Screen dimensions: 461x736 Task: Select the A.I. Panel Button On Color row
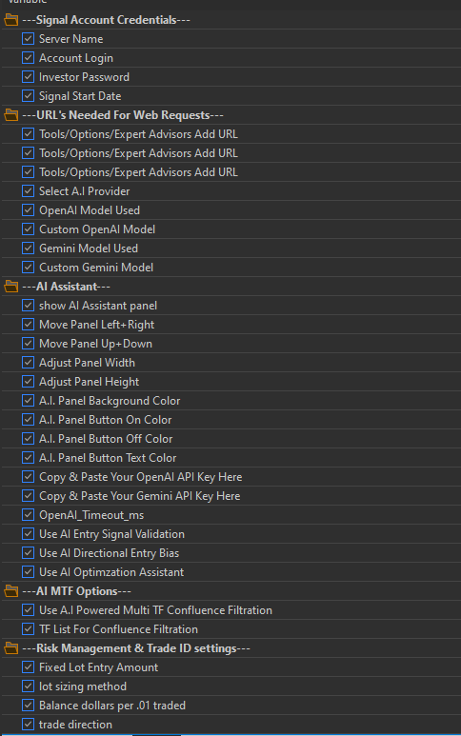pos(231,420)
